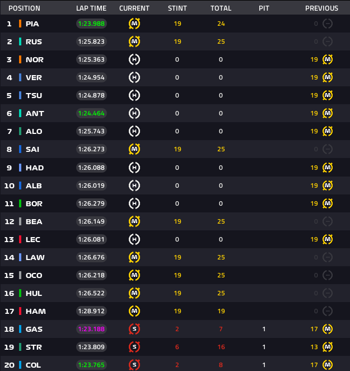Click HAM's current medium tyre icon
Screen dimensions: 350x371
[x=134, y=311]
